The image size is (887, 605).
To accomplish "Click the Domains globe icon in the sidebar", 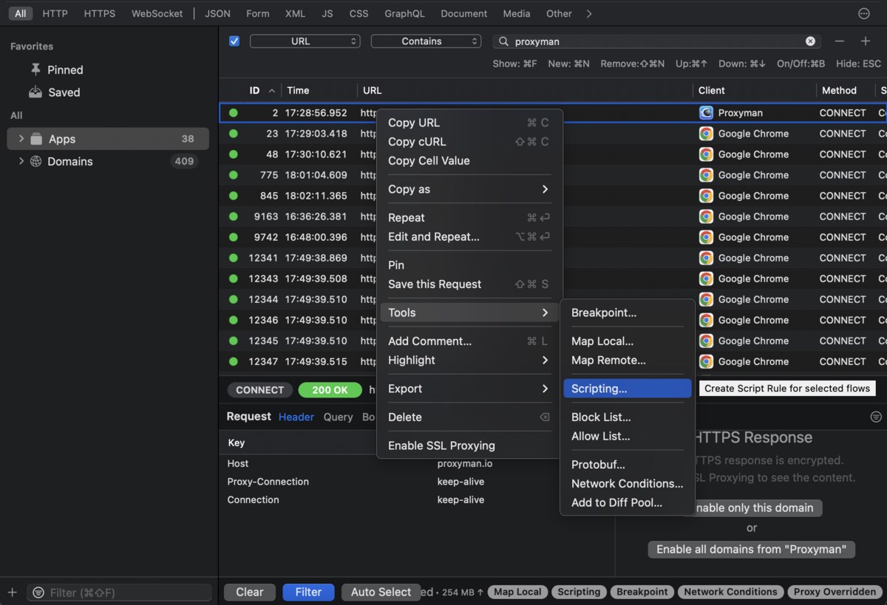I will coord(35,161).
